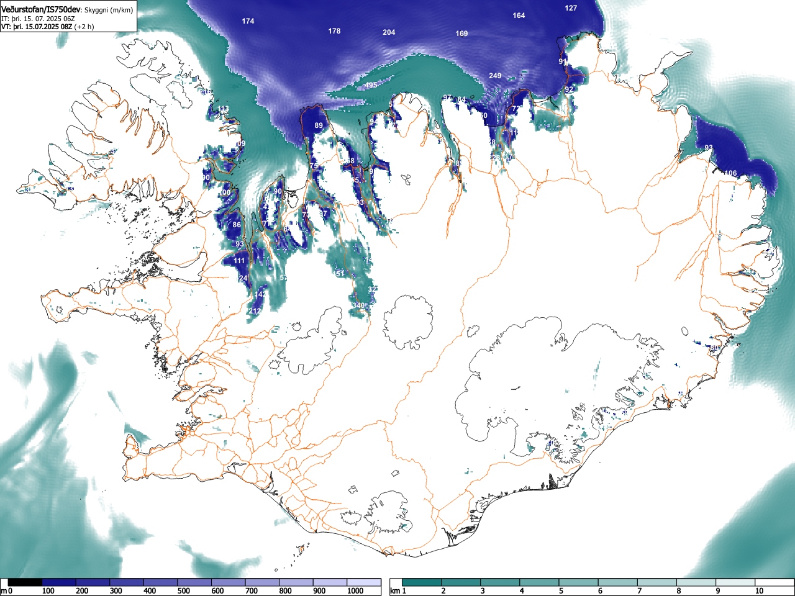Viewport: 795px width, 596px height.
Task: Click the visibility value 340 on the map
Action: (x=358, y=305)
